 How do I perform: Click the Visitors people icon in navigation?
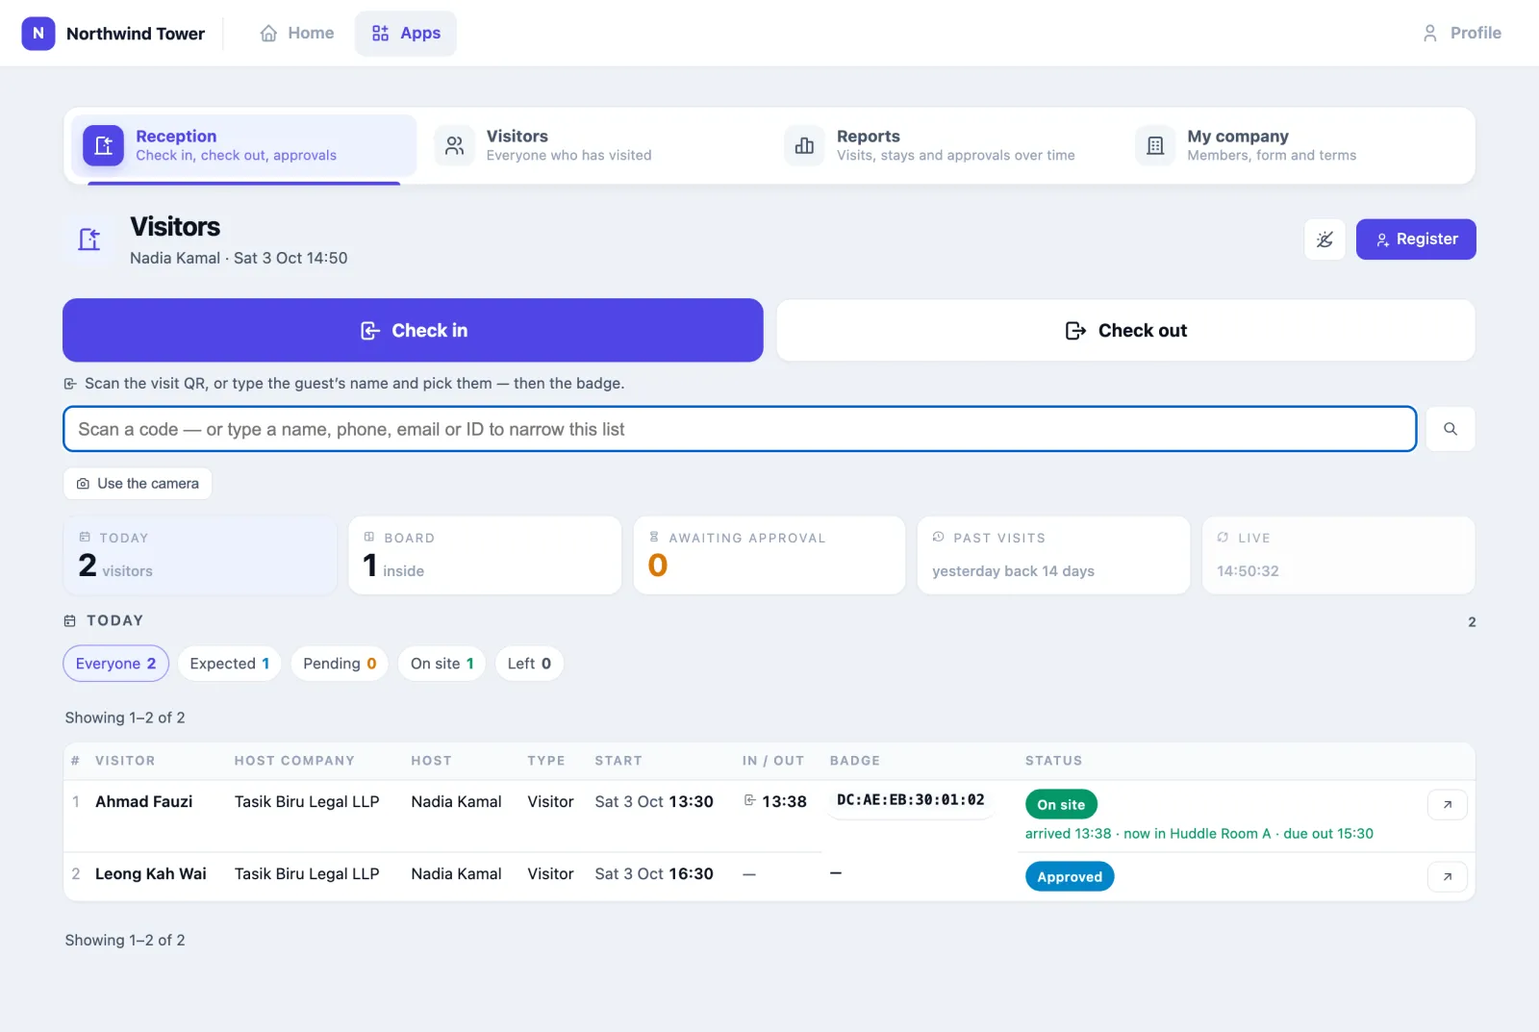(455, 146)
